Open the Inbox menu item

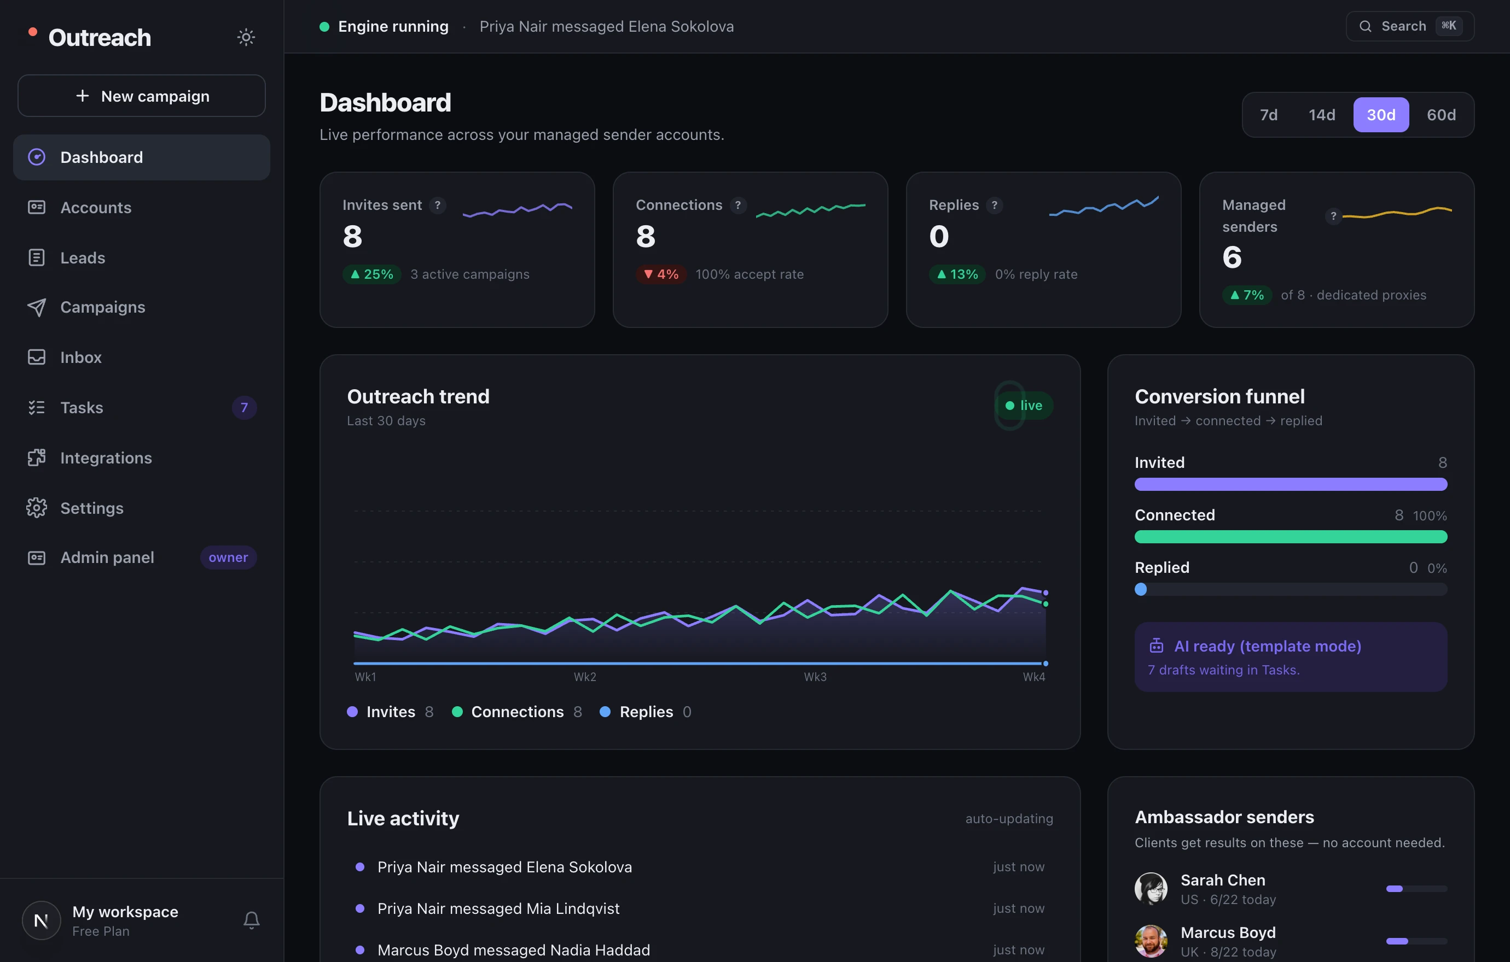pyautogui.click(x=142, y=357)
